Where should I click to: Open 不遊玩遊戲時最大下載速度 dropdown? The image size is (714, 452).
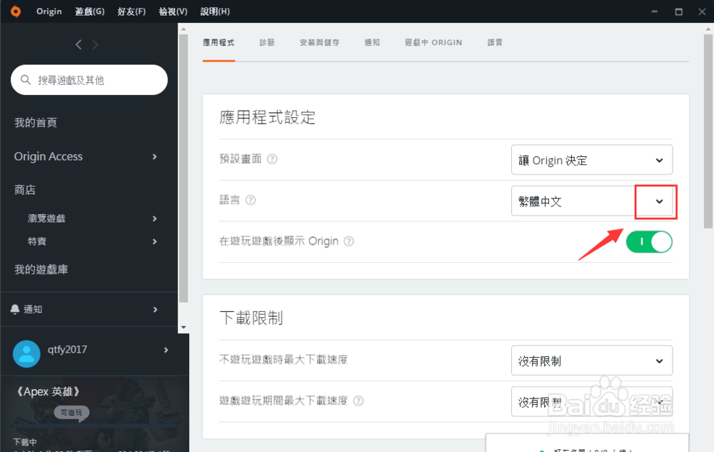click(x=591, y=361)
